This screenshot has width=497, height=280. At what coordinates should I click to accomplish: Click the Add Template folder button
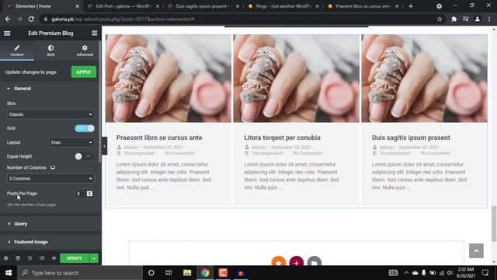point(314,262)
